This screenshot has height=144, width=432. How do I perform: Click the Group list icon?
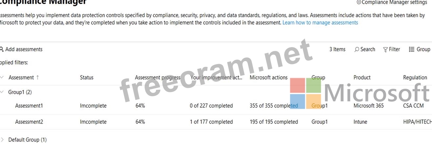412,49
